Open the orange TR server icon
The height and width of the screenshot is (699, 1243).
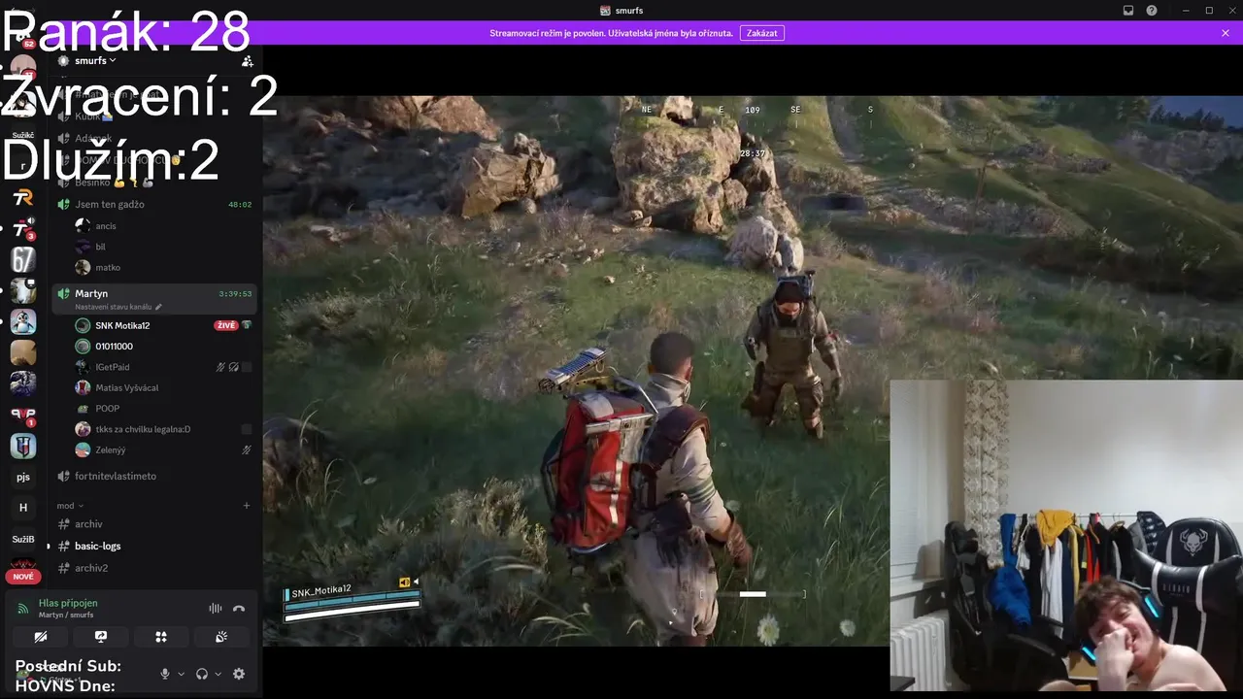coord(23,198)
